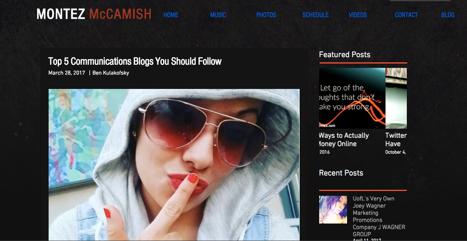Click the author name Ben Kulakofsky
Screen dimensions: 467x241
tap(111, 73)
